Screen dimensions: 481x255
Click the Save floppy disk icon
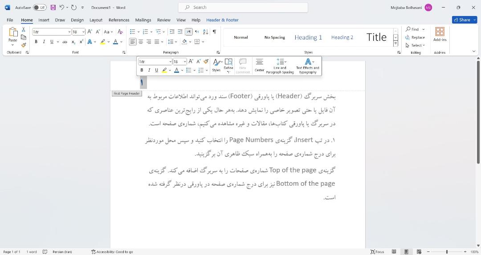click(53, 8)
